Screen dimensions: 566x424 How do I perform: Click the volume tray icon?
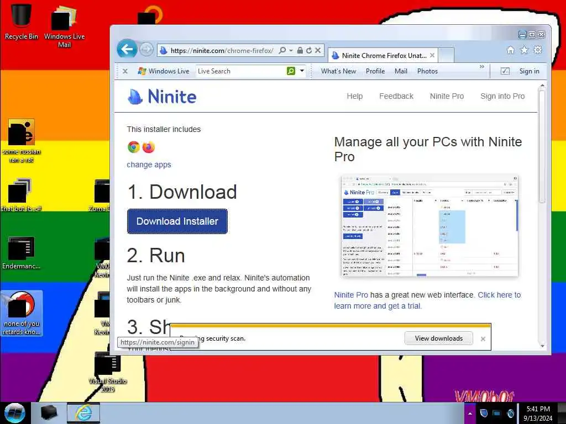[x=510, y=413]
